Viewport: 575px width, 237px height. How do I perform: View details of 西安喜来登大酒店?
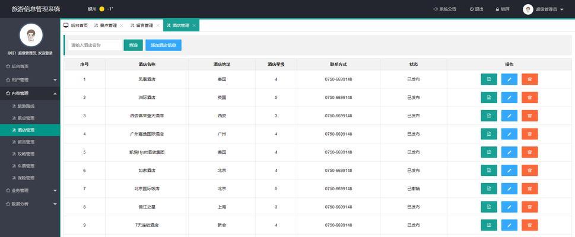[x=489, y=116]
